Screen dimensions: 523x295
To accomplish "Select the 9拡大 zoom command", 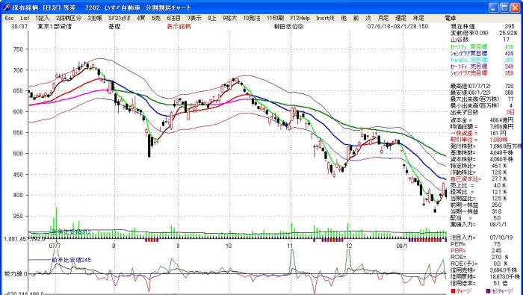I will point(229,19).
